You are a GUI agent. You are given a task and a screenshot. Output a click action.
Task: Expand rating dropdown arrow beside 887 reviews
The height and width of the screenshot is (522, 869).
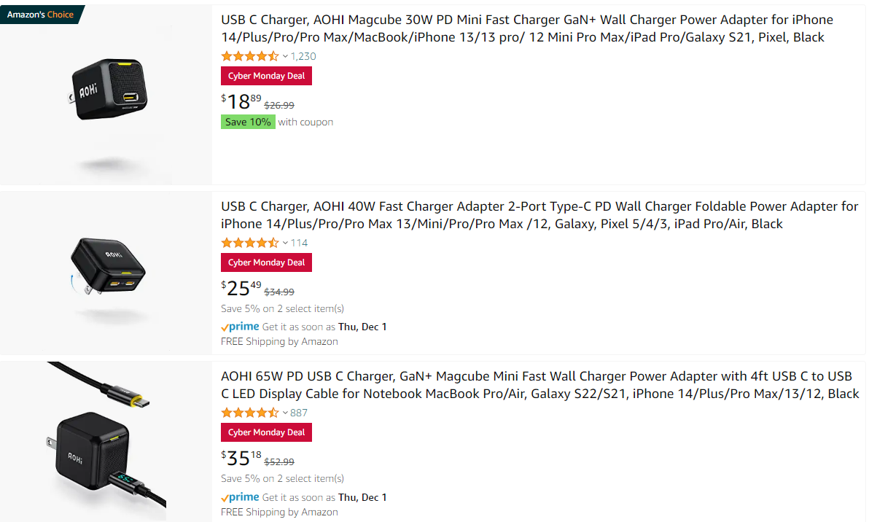[286, 413]
